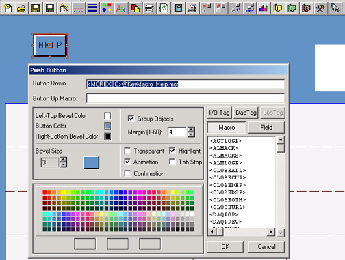Select the colored shapes toolbar icon
This screenshot has width=345, height=260.
[107, 8]
